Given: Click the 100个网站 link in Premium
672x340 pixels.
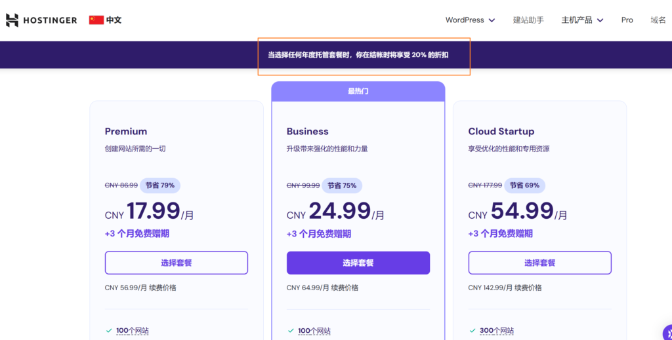Looking at the screenshot, I should [133, 331].
